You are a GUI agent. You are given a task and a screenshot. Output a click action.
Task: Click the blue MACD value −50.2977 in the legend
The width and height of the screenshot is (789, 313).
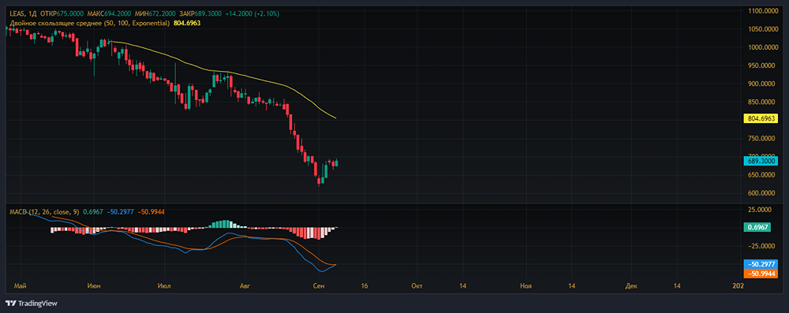tap(120, 212)
